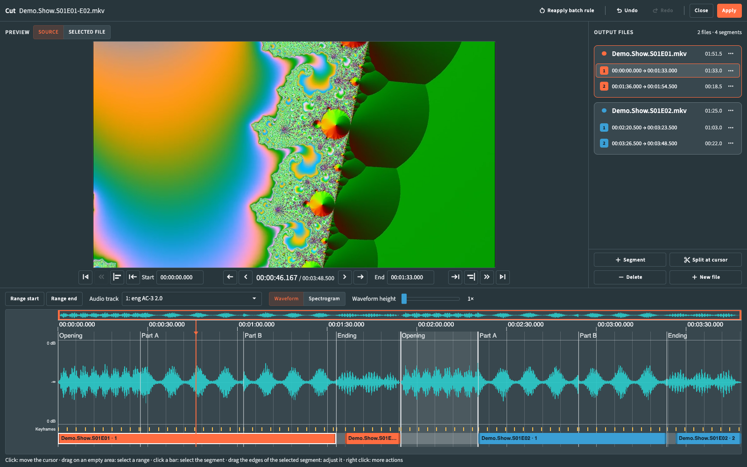Image resolution: width=747 pixels, height=467 pixels.
Task: Show the Spectrogram view
Action: click(x=324, y=299)
